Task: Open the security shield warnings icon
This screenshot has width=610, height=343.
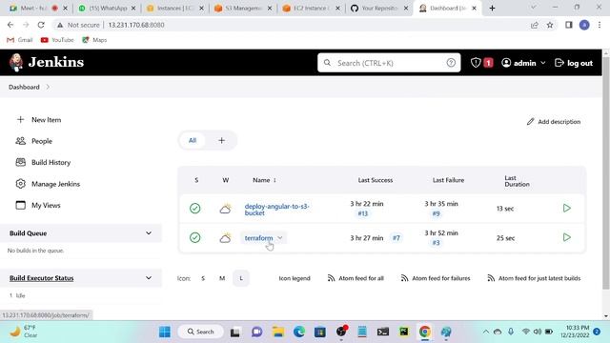Action: click(476, 63)
